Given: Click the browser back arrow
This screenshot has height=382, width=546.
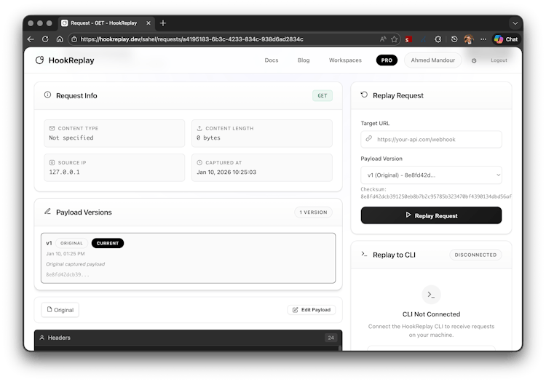Looking at the screenshot, I should click(31, 39).
